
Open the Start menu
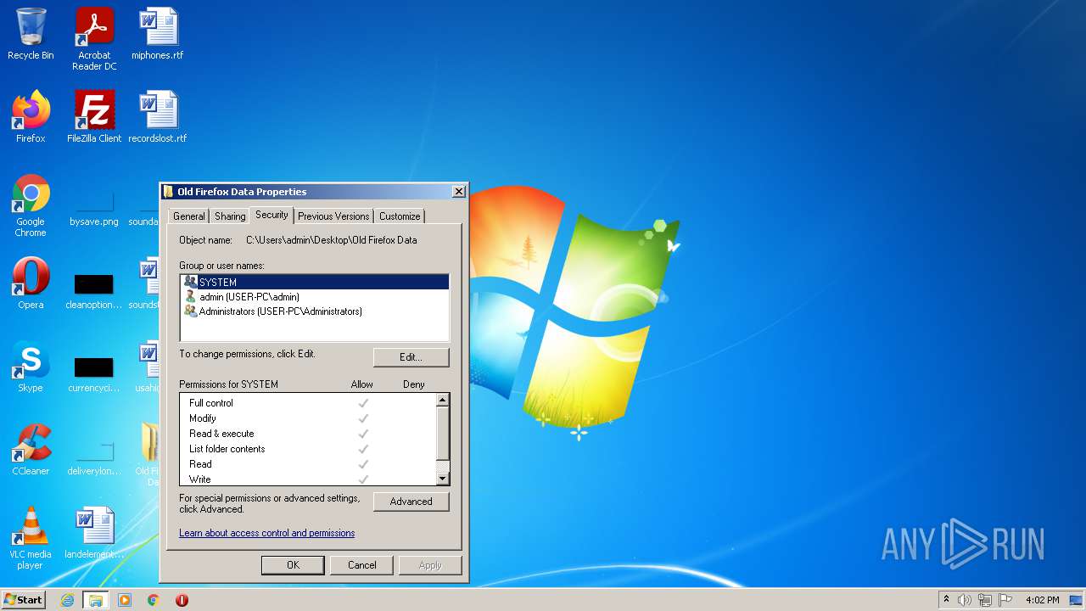tap(24, 600)
